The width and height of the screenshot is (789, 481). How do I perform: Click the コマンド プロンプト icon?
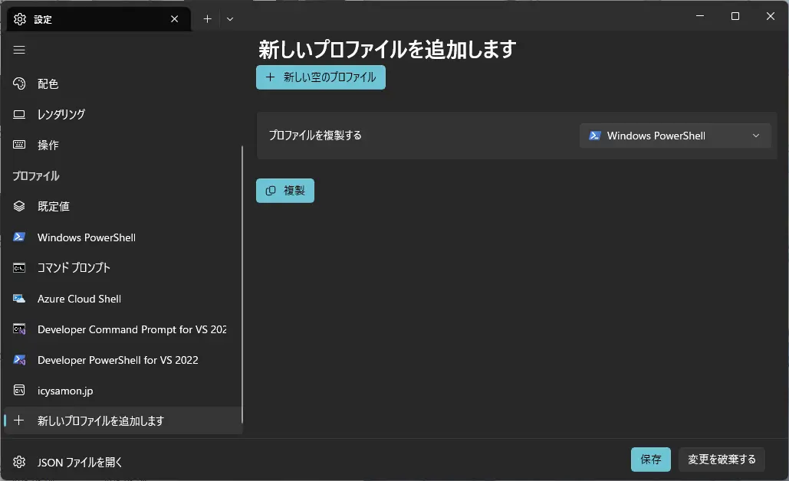[x=19, y=268]
